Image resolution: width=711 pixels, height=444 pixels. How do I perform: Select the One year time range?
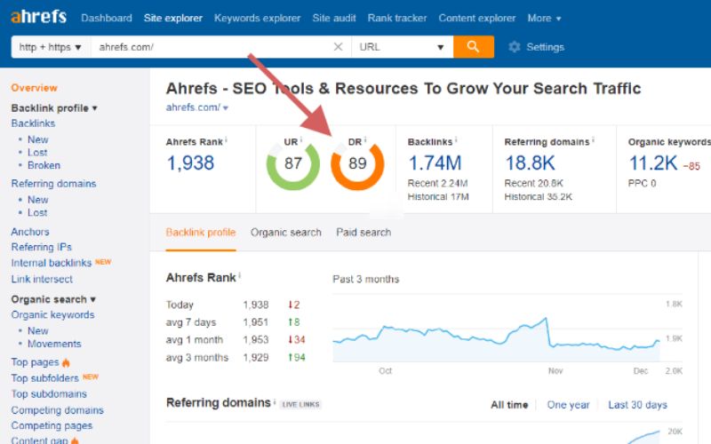click(568, 405)
